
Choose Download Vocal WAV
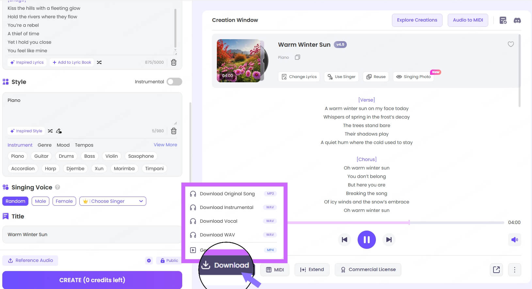pyautogui.click(x=234, y=221)
